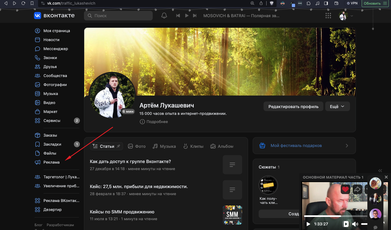
Task: Switch to the Клипы tab
Action: pos(193,146)
